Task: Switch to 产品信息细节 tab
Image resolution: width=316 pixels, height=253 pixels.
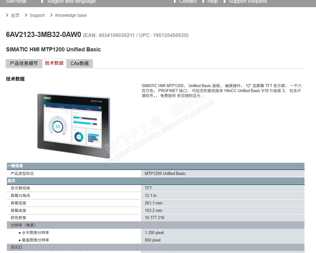Action: click(24, 63)
